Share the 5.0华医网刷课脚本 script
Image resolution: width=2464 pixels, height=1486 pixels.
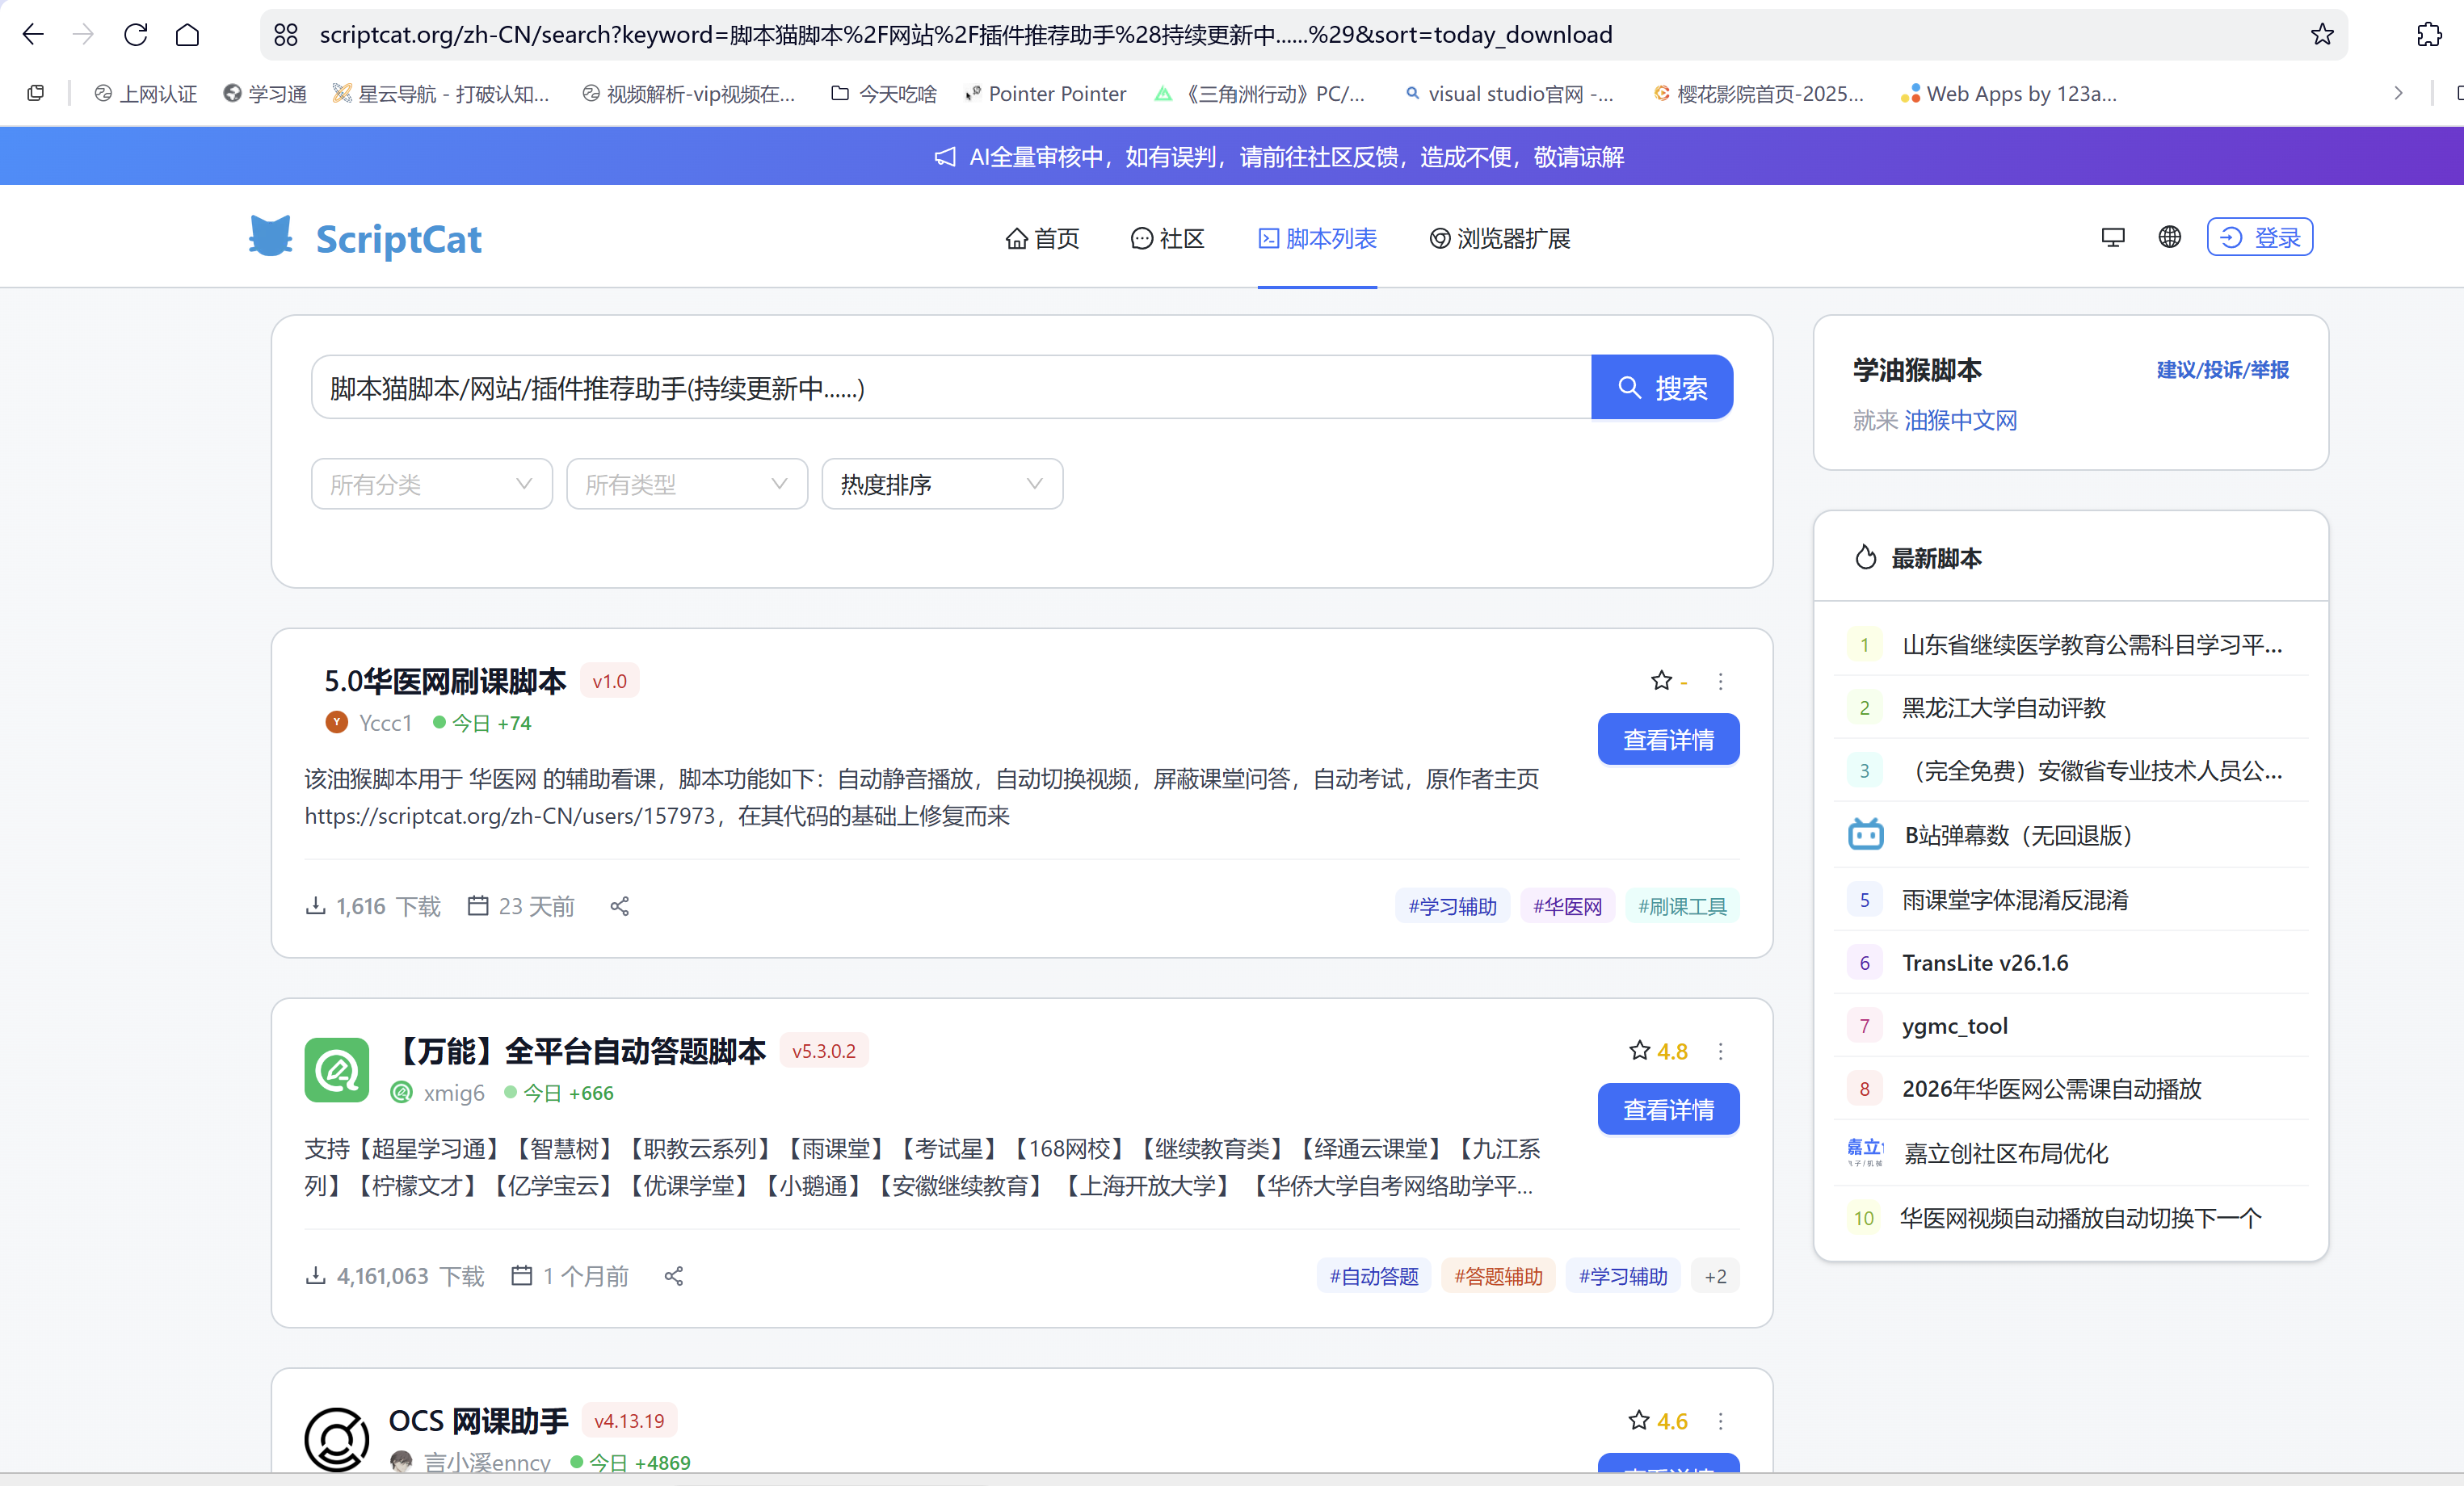[620, 906]
